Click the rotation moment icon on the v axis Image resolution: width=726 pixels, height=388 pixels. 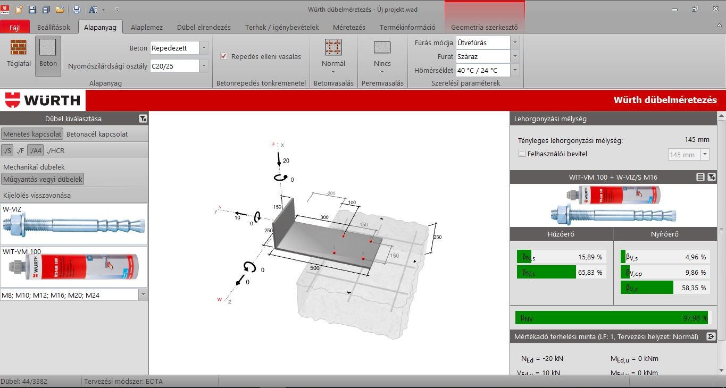point(258,217)
